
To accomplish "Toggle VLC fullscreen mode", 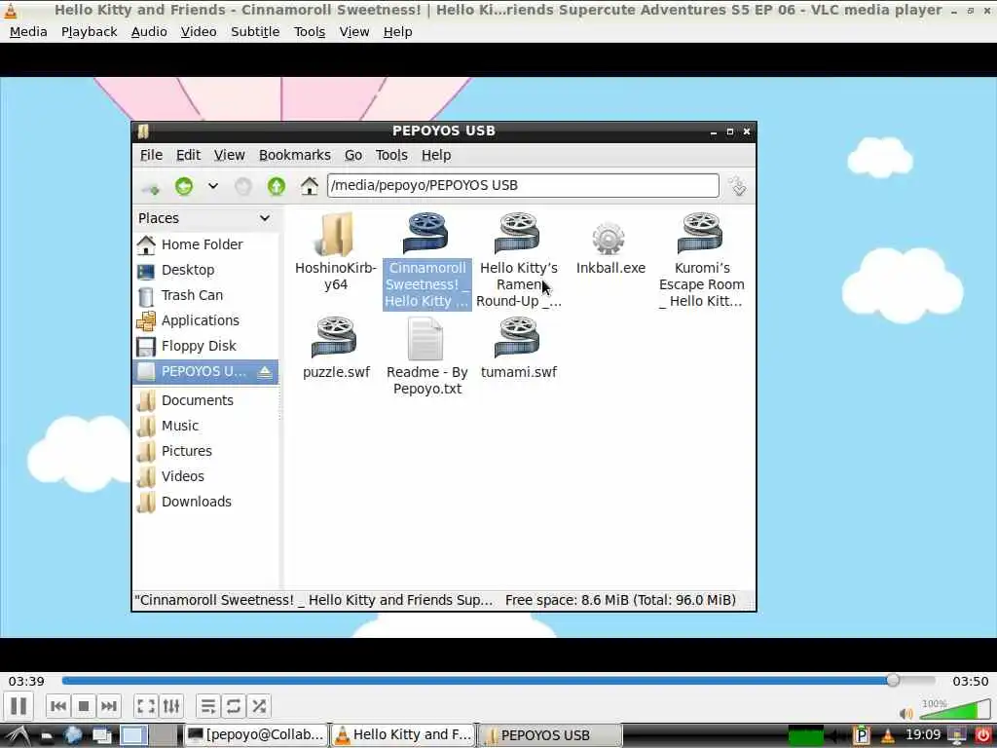I will [x=146, y=706].
